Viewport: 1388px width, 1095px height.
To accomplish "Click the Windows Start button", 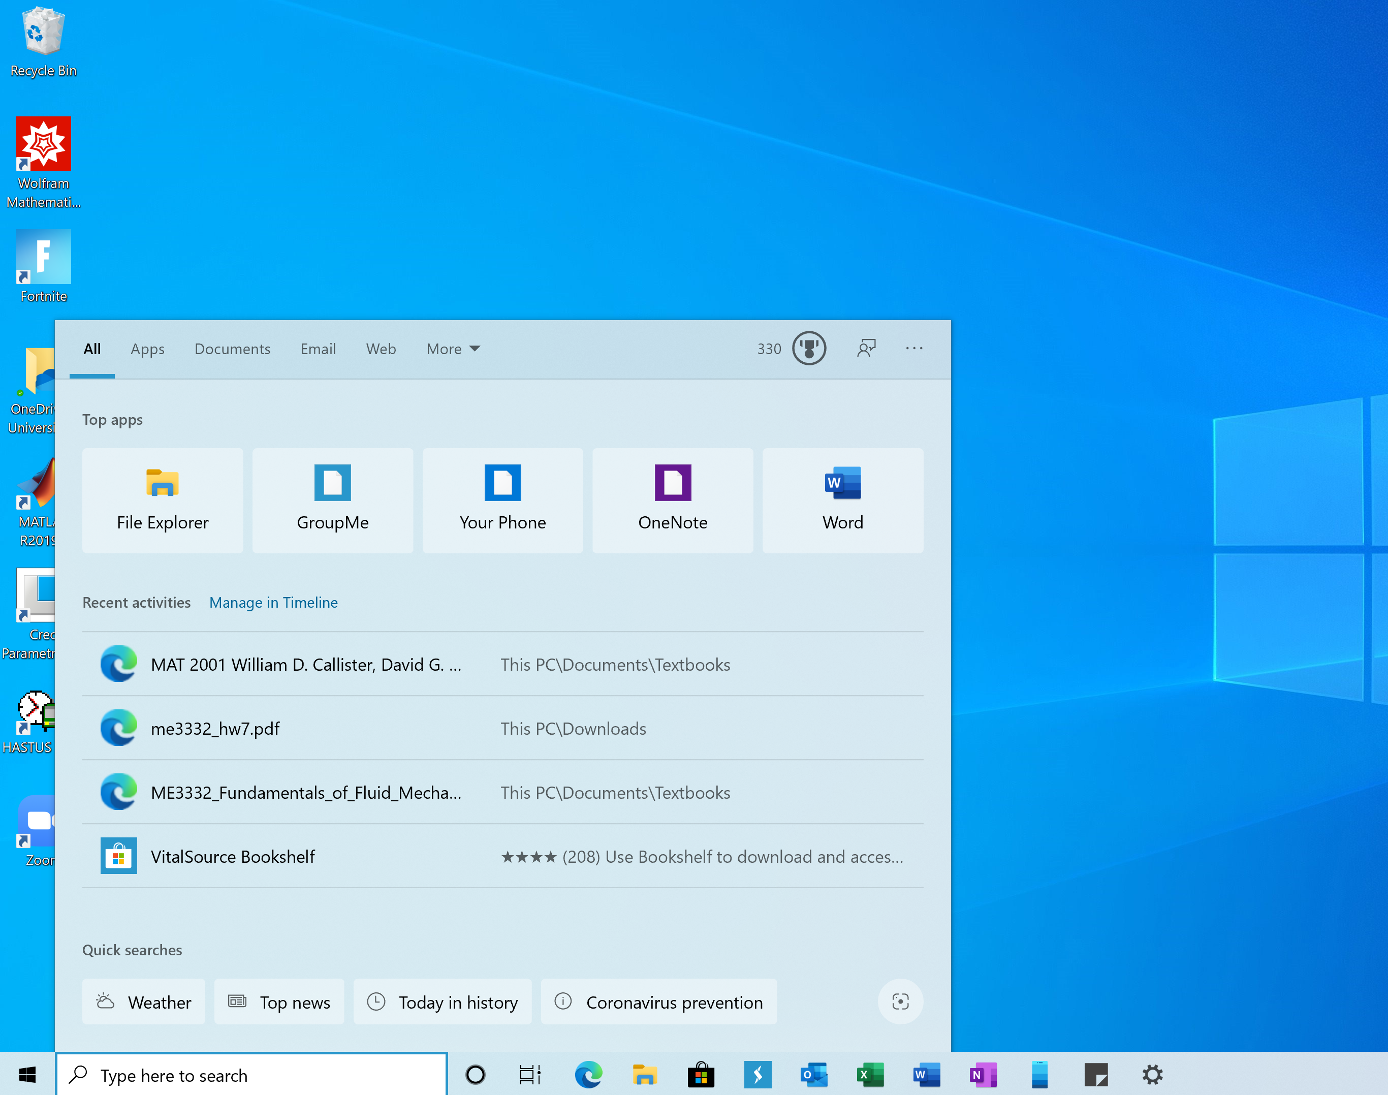I will point(27,1075).
